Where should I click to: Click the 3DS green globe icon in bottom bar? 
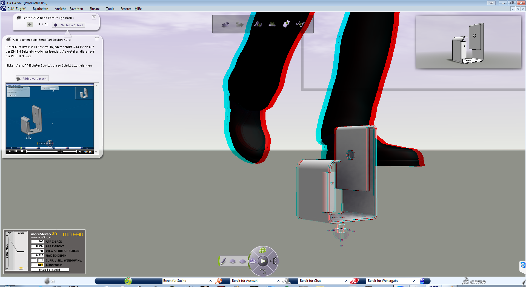128,281
